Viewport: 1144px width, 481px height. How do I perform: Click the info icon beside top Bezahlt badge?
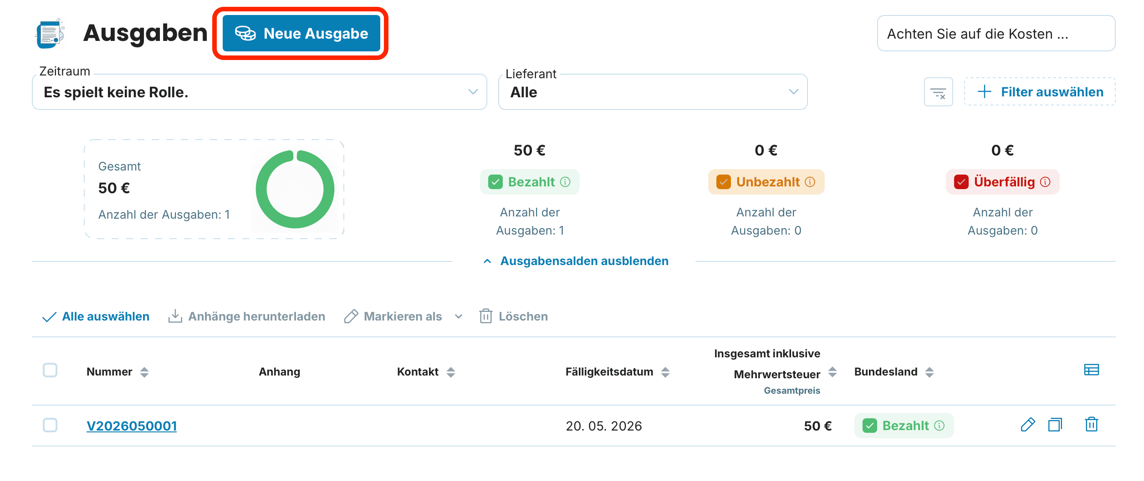(x=565, y=182)
